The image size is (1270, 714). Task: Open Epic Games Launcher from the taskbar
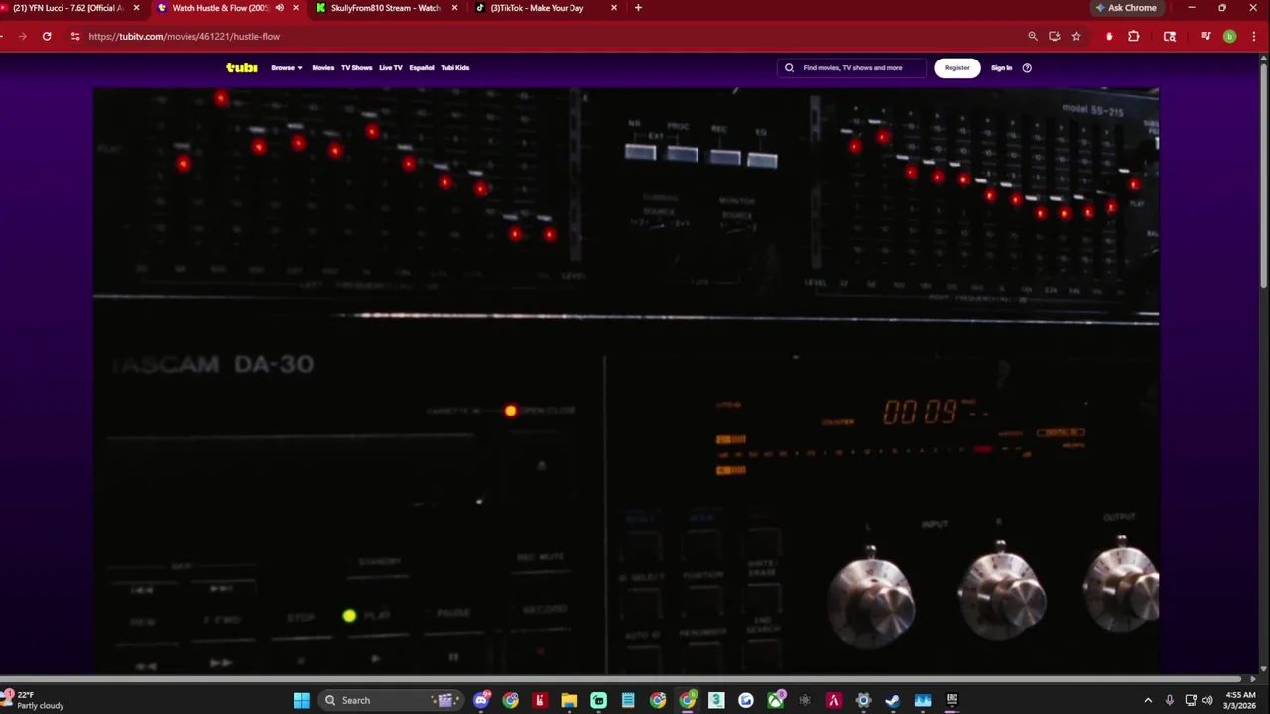click(x=952, y=700)
